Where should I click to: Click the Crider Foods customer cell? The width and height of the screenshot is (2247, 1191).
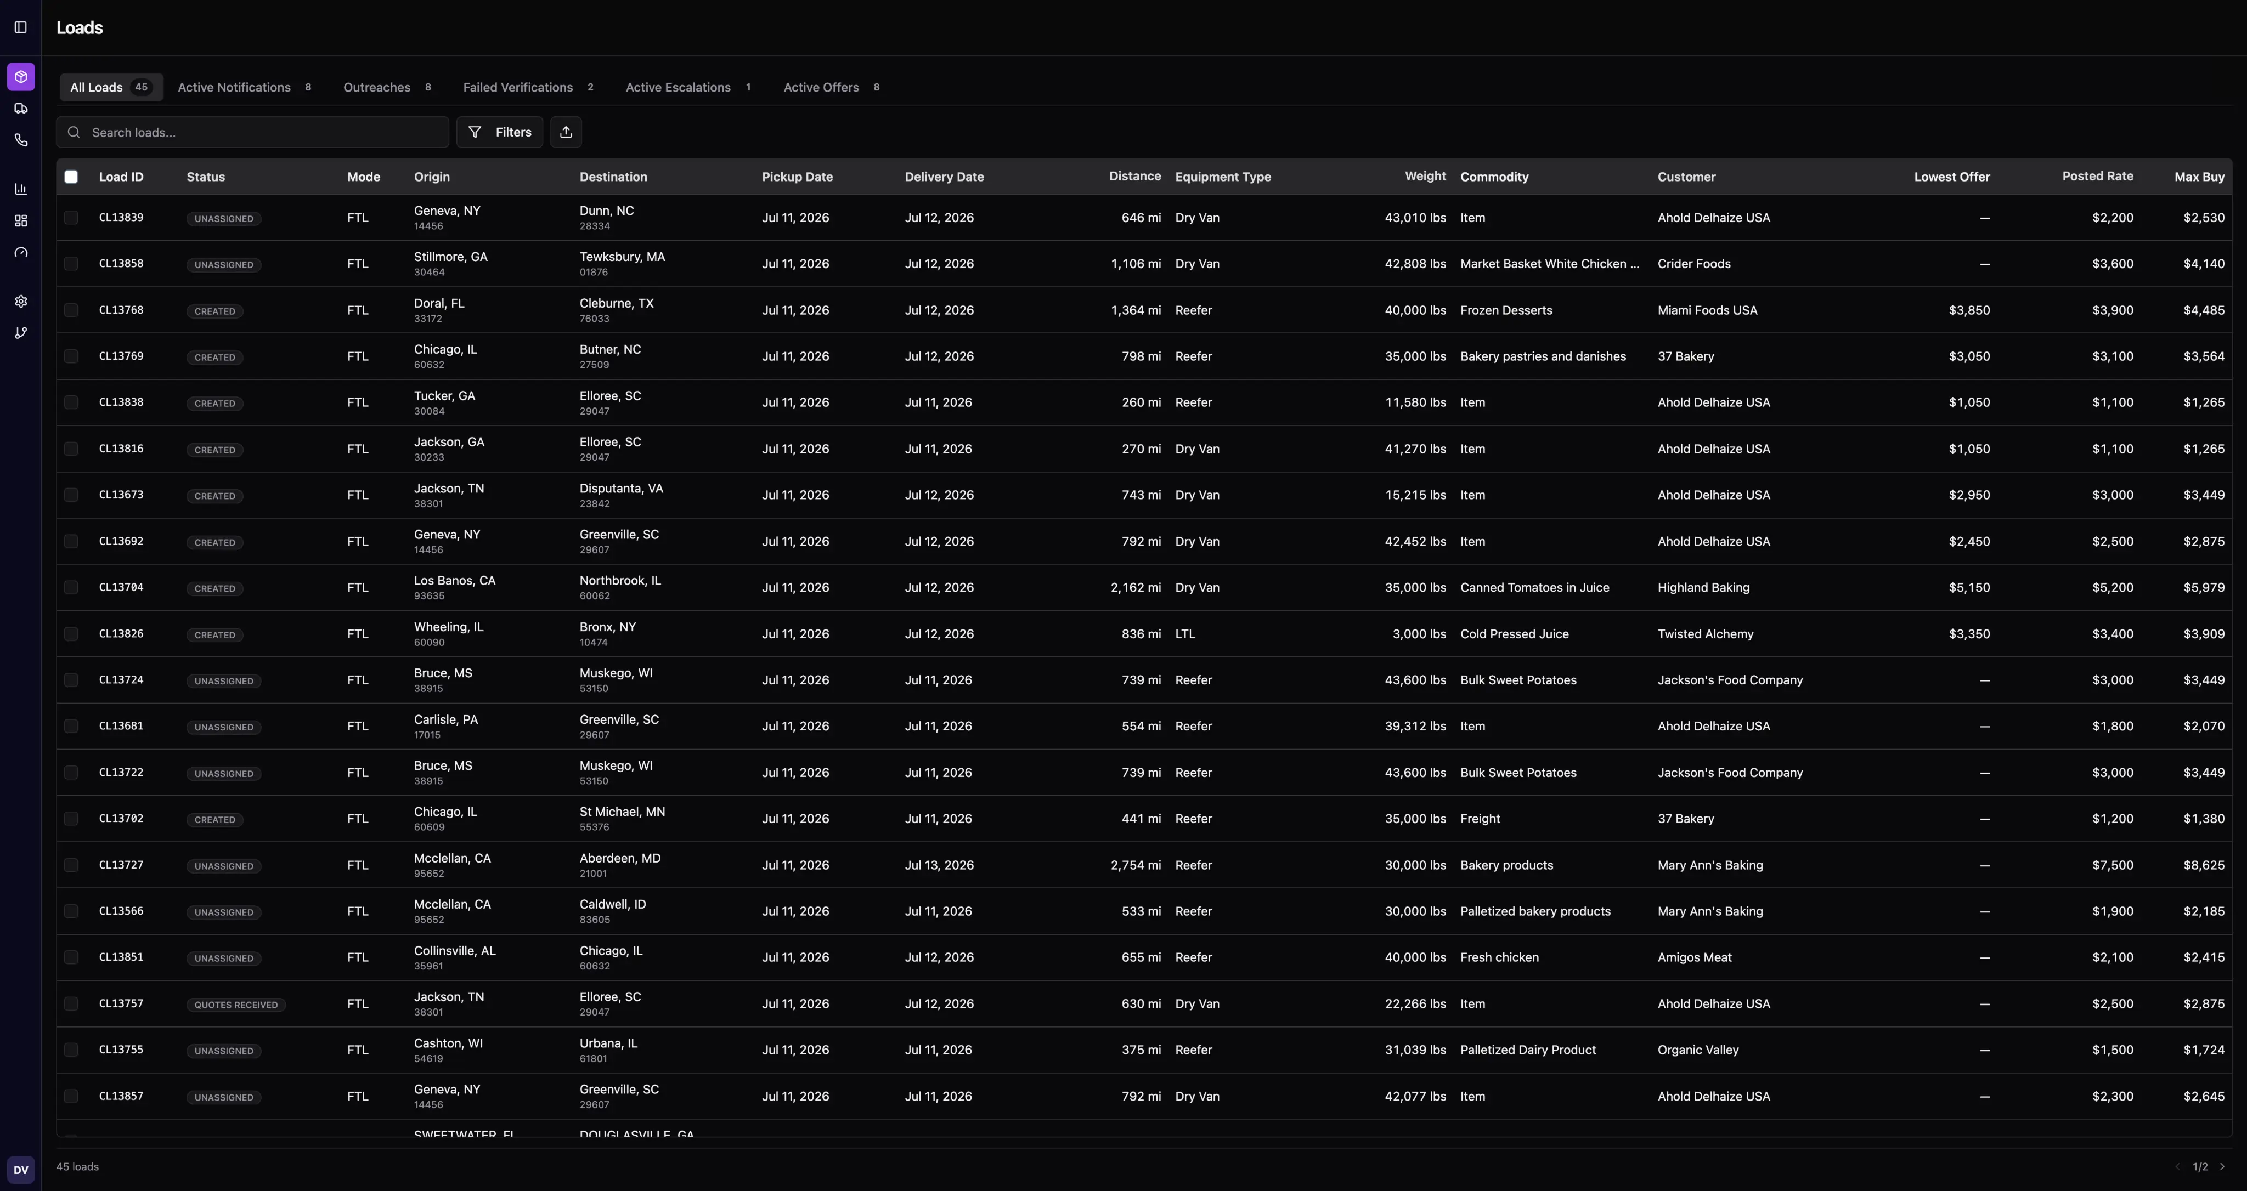click(x=1694, y=264)
